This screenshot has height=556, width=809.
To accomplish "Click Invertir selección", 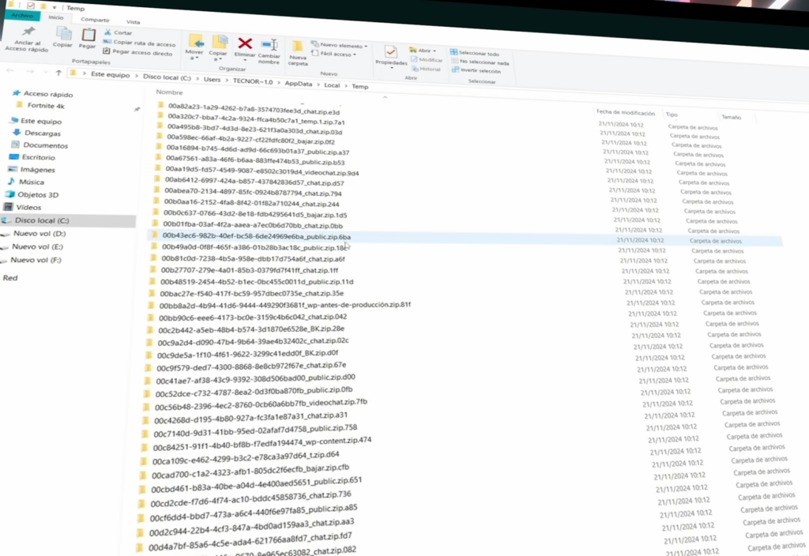I will (476, 70).
